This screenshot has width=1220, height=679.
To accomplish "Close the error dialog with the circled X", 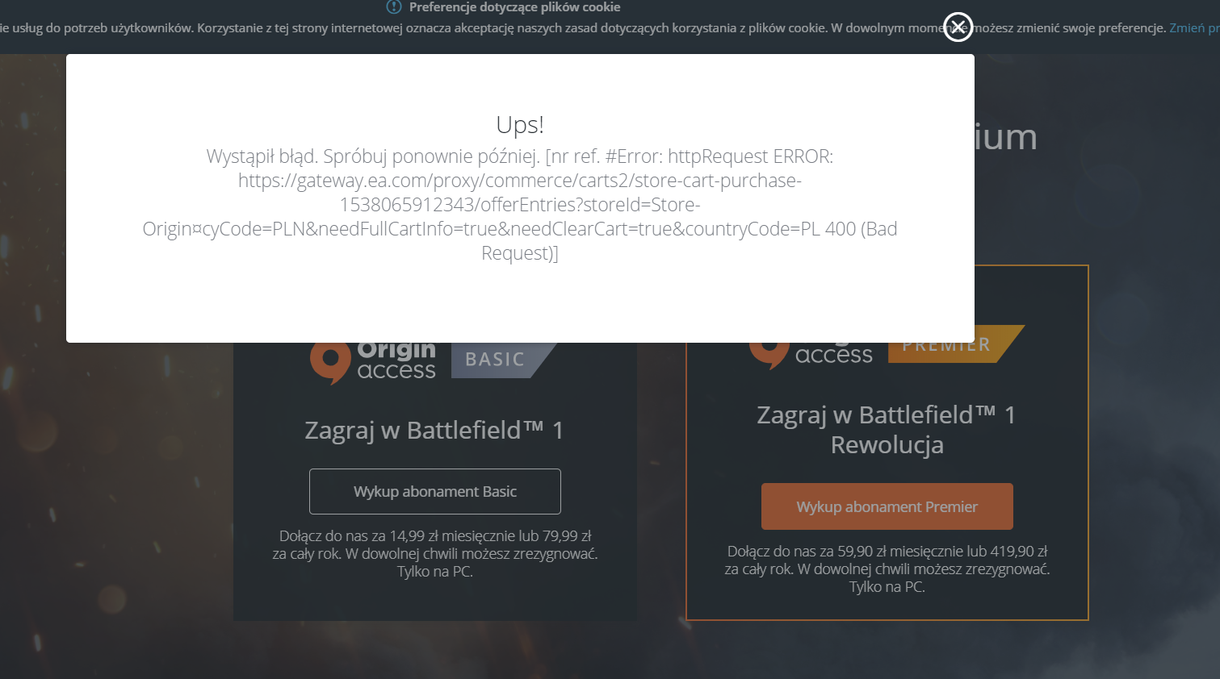I will pyautogui.click(x=958, y=27).
